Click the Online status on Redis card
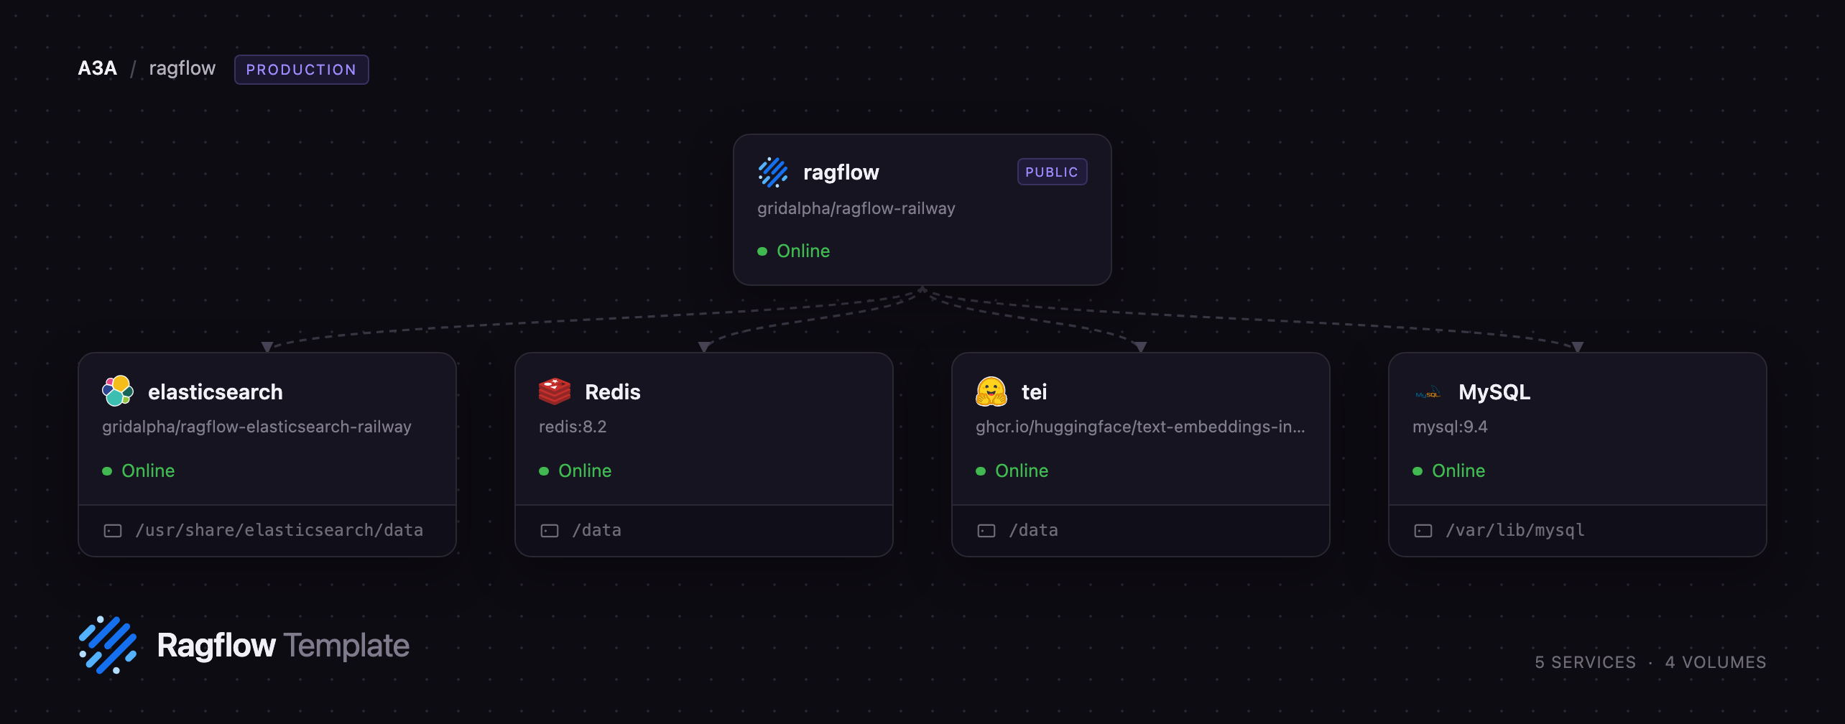 [585, 470]
